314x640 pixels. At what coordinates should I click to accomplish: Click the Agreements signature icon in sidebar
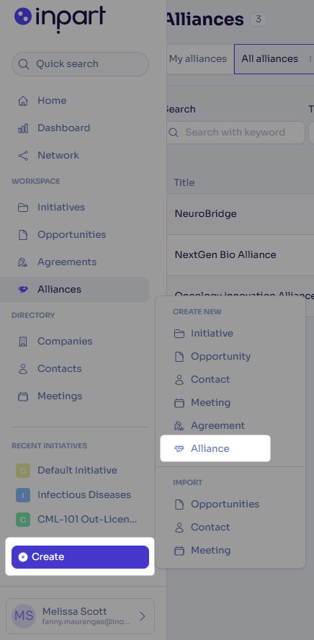click(23, 262)
